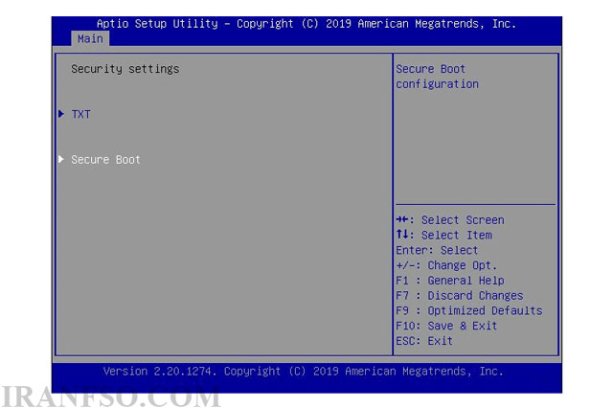Click the arrow beside Secure Boot
The width and height of the screenshot is (613, 408).
(61, 159)
